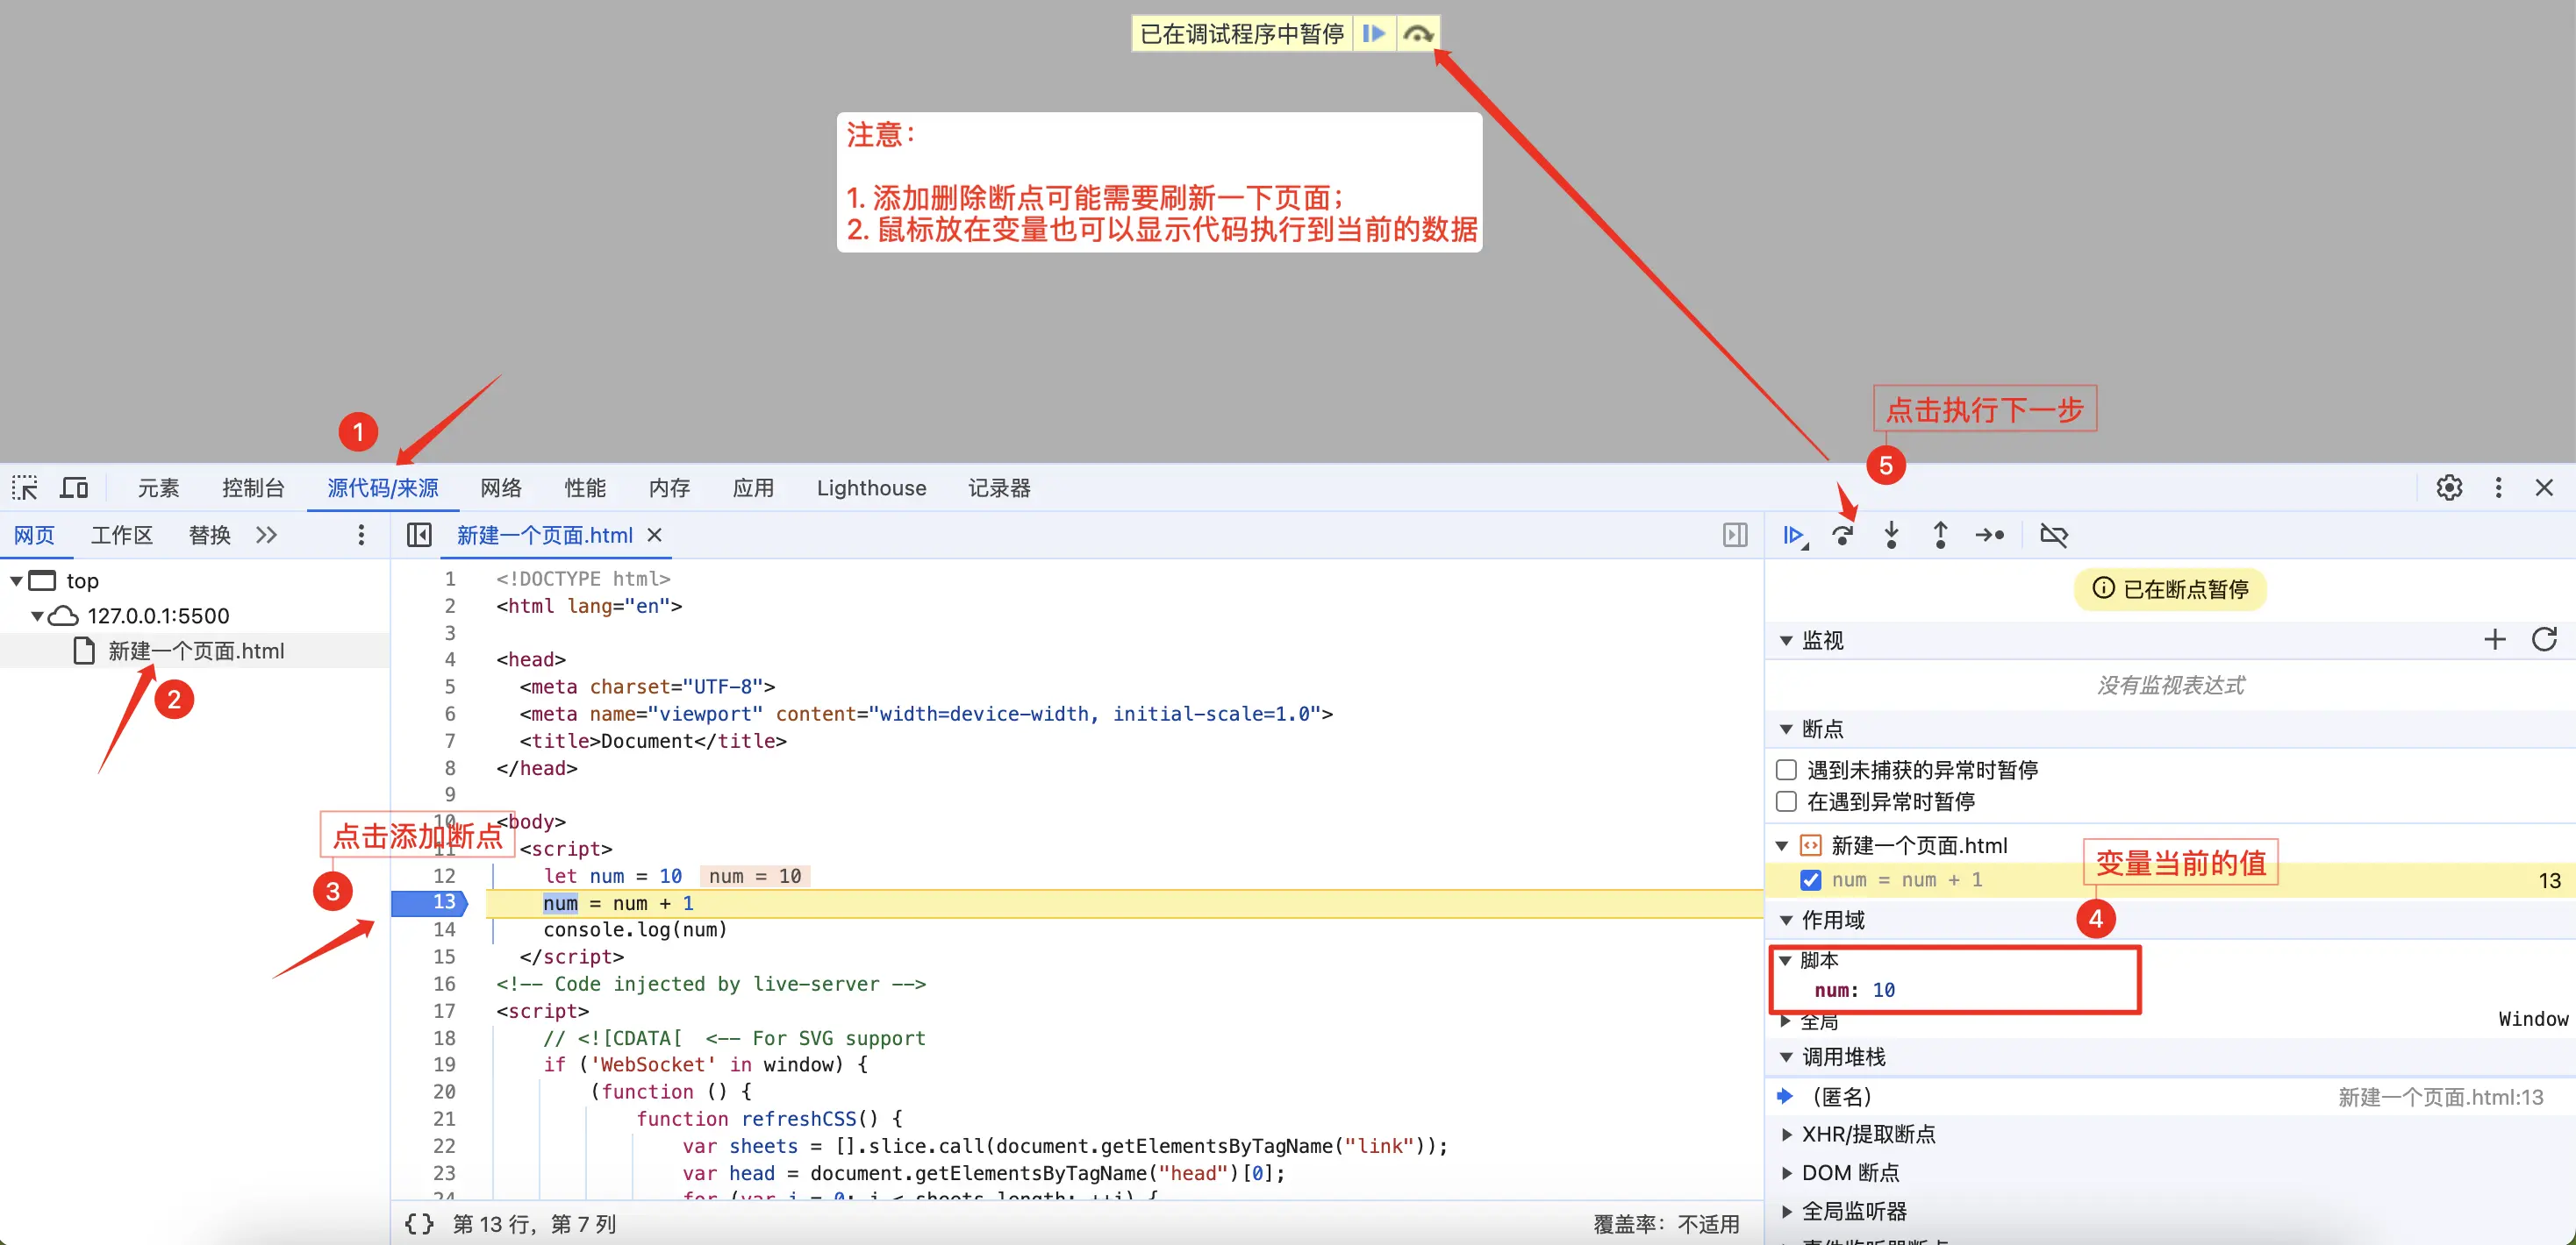This screenshot has height=1245, width=2576.
Task: Resume script from paused overlay banner
Action: tap(1374, 34)
